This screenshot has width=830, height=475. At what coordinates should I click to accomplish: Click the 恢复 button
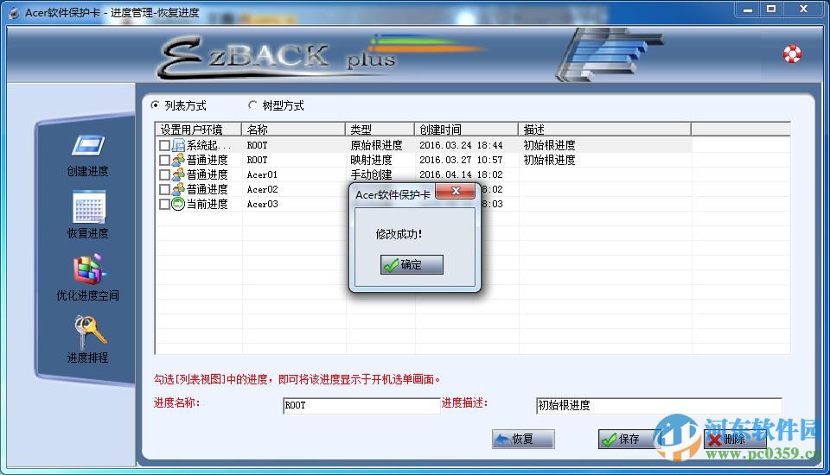tap(523, 439)
